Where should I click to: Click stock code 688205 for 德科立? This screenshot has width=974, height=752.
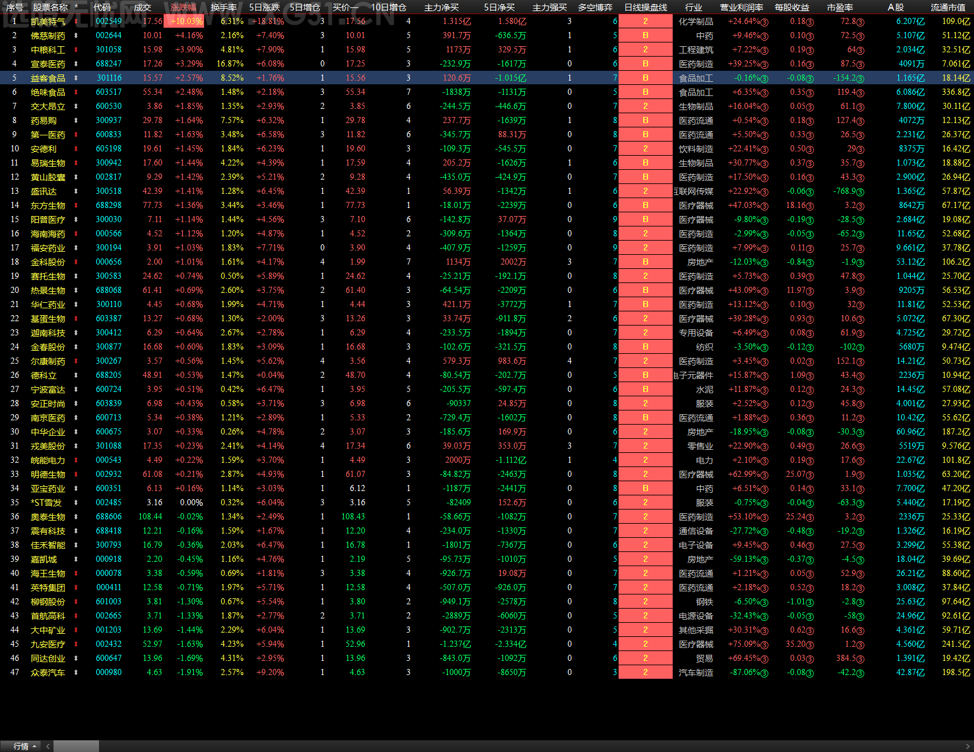click(x=109, y=375)
